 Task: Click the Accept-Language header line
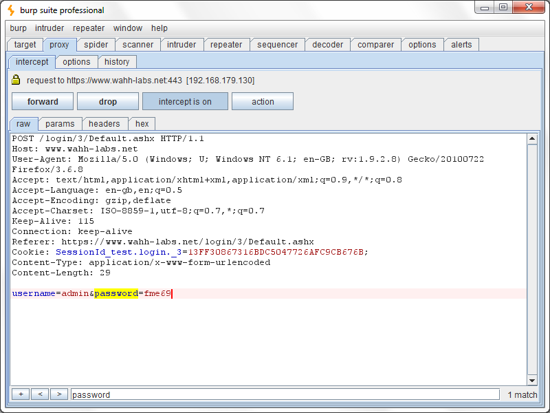tap(97, 191)
